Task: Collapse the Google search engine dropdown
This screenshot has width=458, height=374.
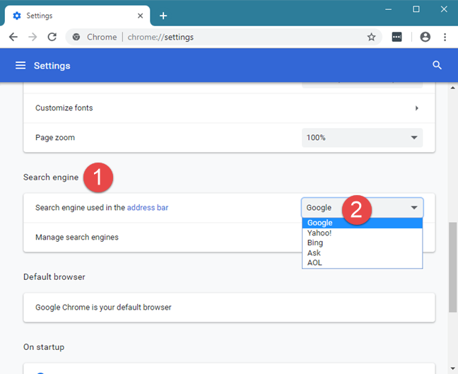Action: click(x=362, y=208)
